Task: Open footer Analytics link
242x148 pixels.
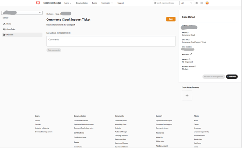Action: point(118,128)
